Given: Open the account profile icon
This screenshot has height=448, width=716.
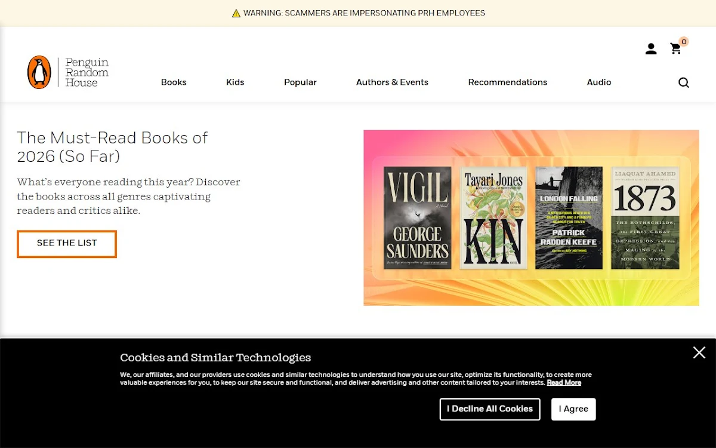Looking at the screenshot, I should [651, 49].
